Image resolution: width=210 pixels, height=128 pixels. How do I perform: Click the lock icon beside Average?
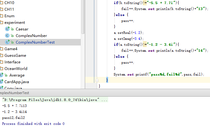[x=6, y=75]
